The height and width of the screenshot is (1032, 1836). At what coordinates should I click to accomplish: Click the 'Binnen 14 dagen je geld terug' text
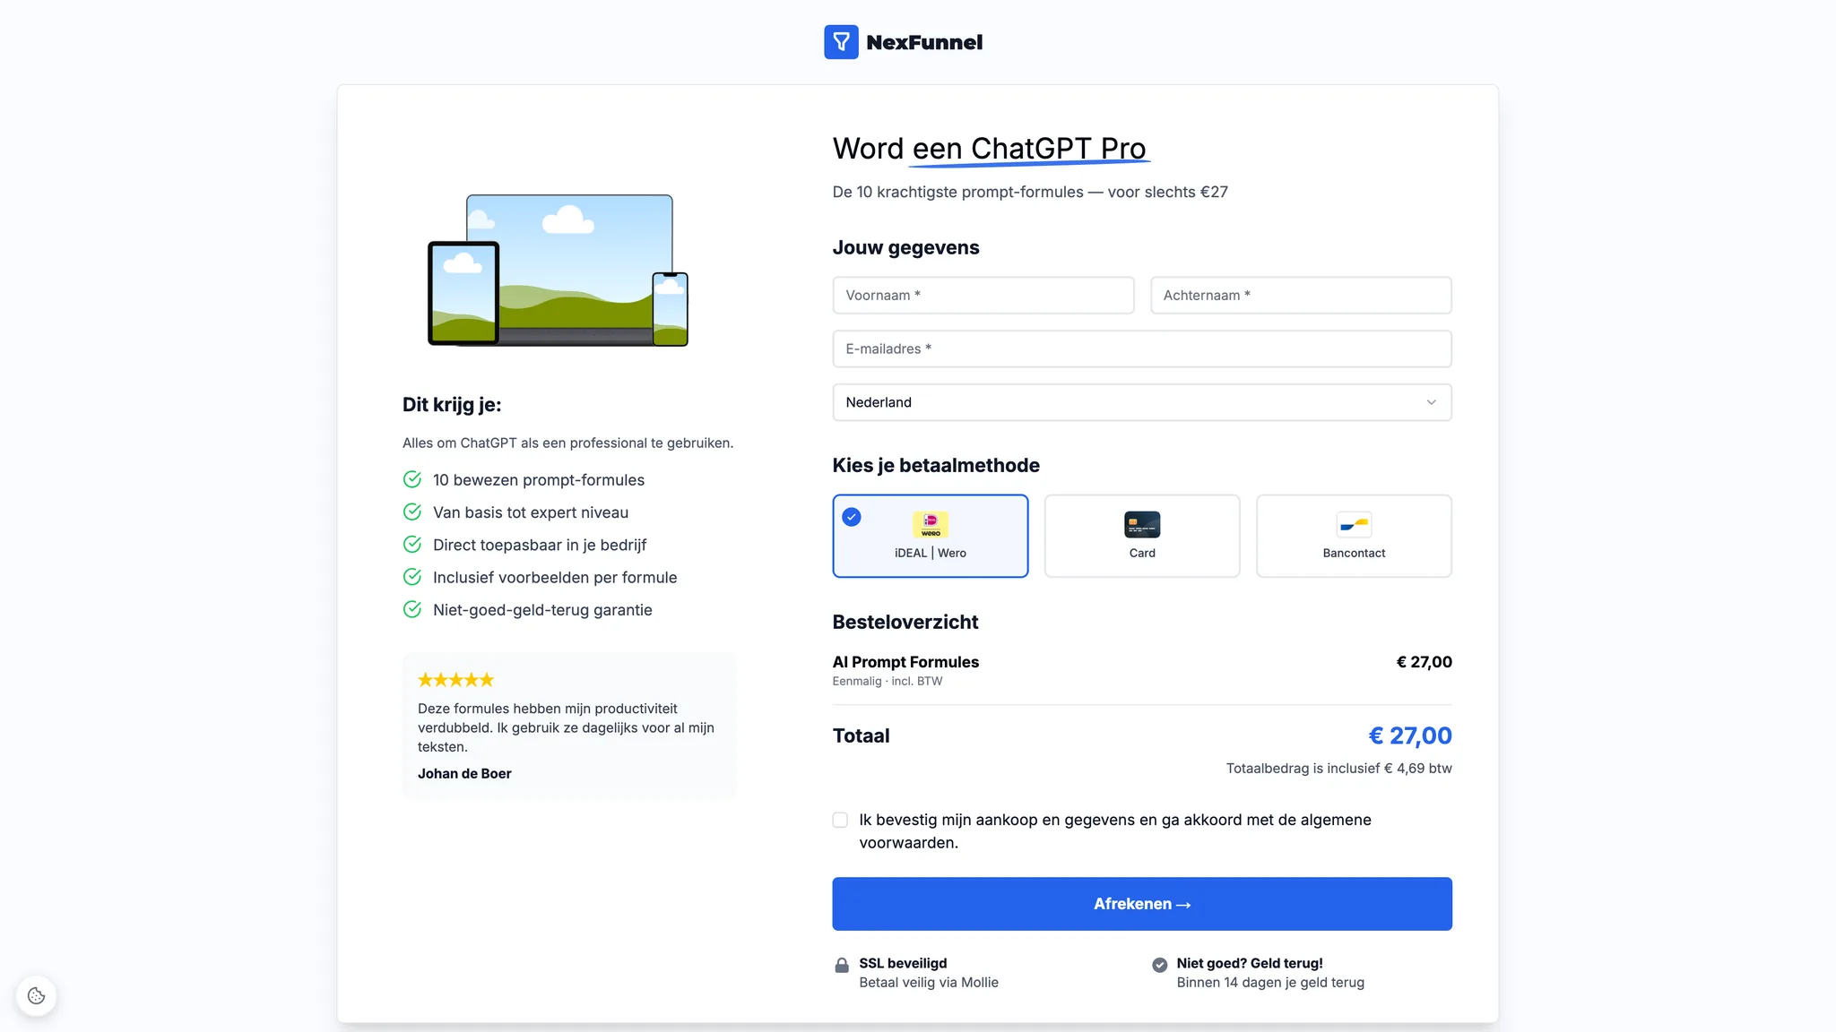click(x=1270, y=982)
